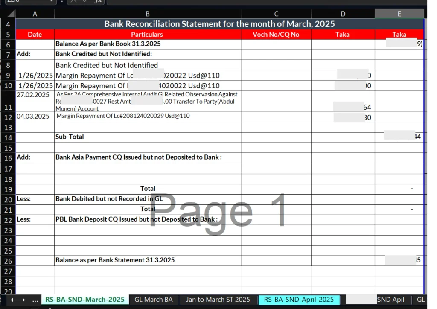
Task: Go to Jan to March ST 2025 tab
Action: pyautogui.click(x=218, y=300)
